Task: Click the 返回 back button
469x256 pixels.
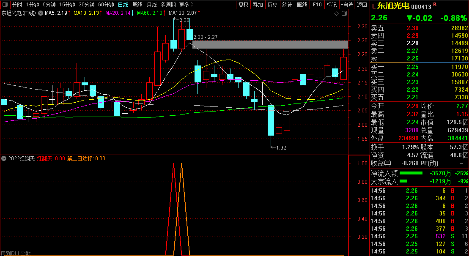Action: [x=362, y=5]
